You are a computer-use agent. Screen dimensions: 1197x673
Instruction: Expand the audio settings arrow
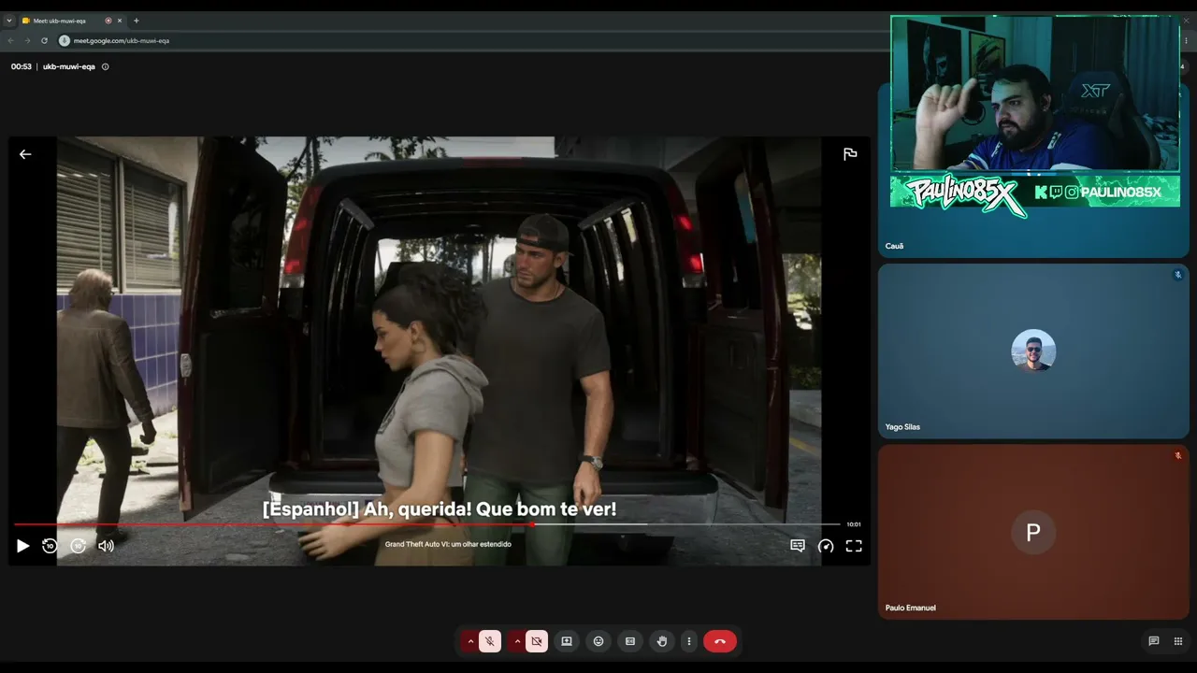(470, 641)
